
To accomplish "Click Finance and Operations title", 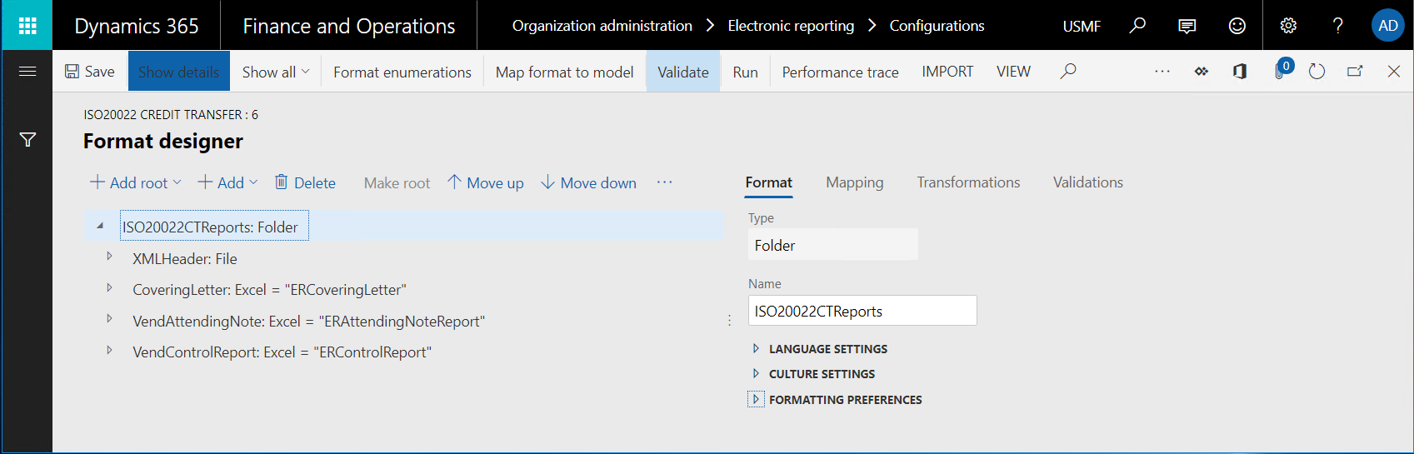I will pos(349,26).
